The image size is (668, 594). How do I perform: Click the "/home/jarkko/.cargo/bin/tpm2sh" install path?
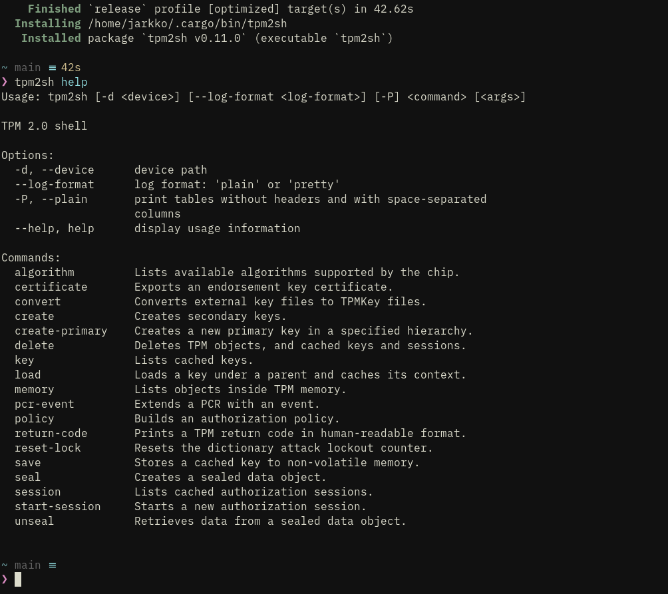pyautogui.click(x=187, y=23)
